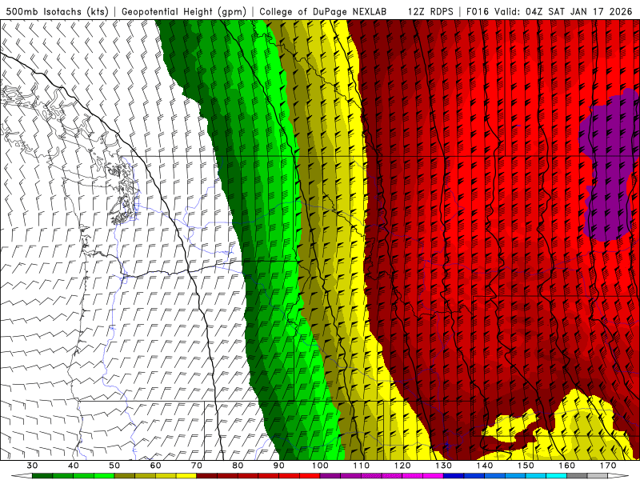
Task: Click the bright green 45-50 kt legend swatch
Action: coord(104,476)
